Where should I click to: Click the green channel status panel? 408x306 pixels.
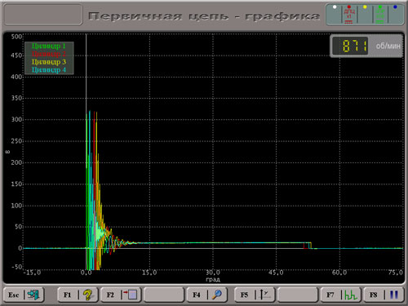click(380, 14)
